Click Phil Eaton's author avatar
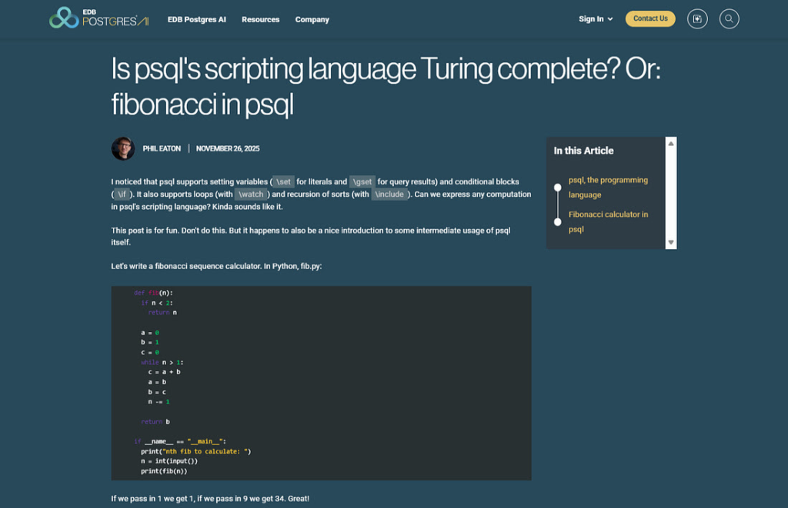Image resolution: width=788 pixels, height=508 pixels. (x=123, y=148)
